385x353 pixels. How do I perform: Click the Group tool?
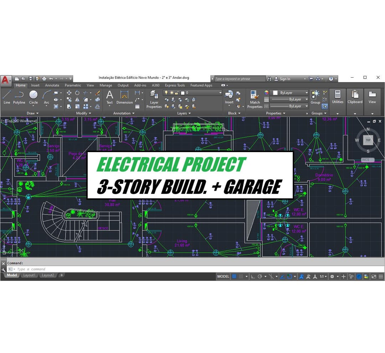[x=315, y=95]
